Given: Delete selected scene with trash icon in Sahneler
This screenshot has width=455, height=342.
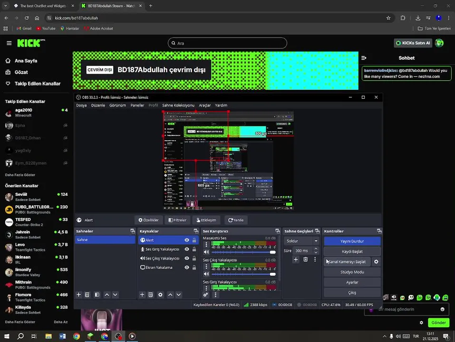Looking at the screenshot, I should pos(87,295).
